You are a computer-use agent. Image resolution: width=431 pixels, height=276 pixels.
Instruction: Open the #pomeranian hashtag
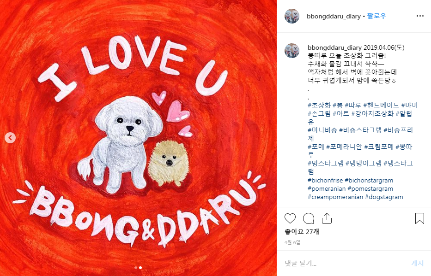click(x=327, y=188)
